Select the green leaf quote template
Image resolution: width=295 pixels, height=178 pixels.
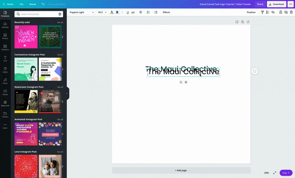pos(50,37)
